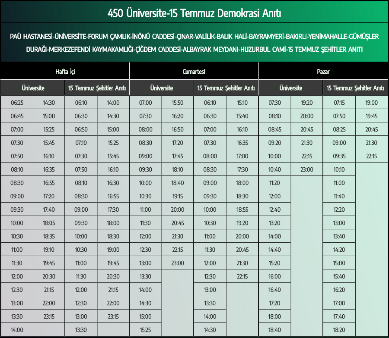Select the 07:15 time cell
This screenshot has width=389, height=338.
coord(339,103)
